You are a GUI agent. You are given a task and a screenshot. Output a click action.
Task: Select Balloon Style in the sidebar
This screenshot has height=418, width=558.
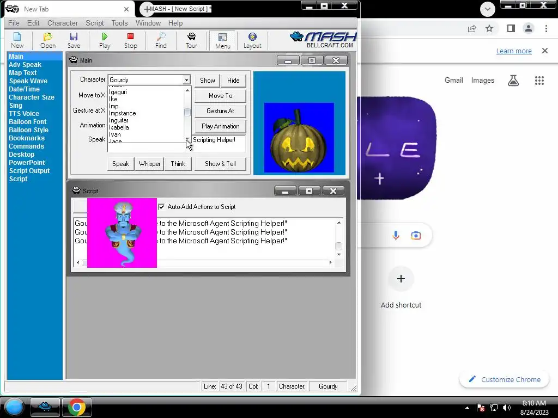(x=28, y=130)
